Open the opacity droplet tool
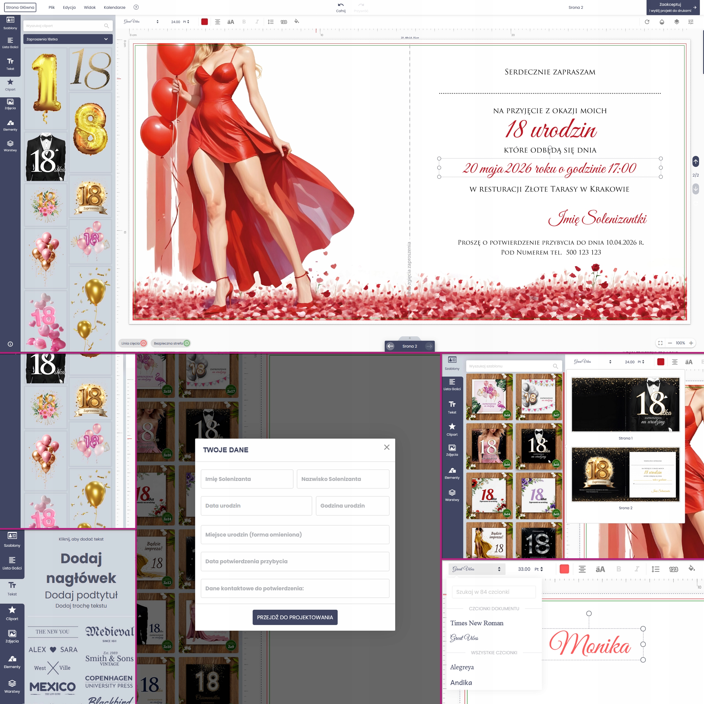 coord(662,22)
